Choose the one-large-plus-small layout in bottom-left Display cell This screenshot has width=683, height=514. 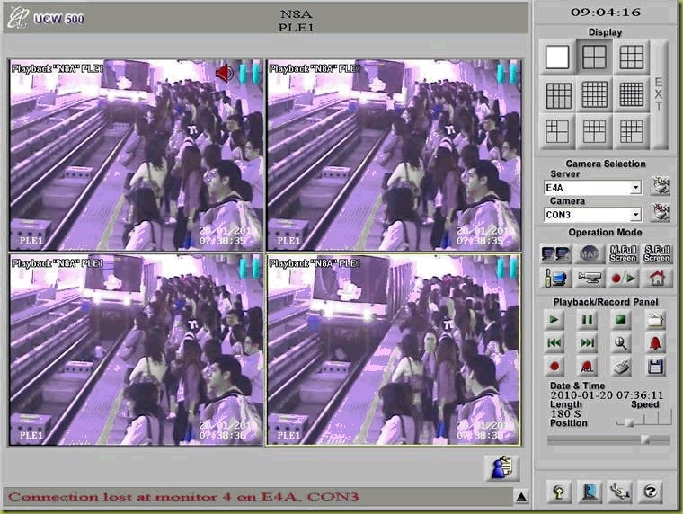point(557,131)
